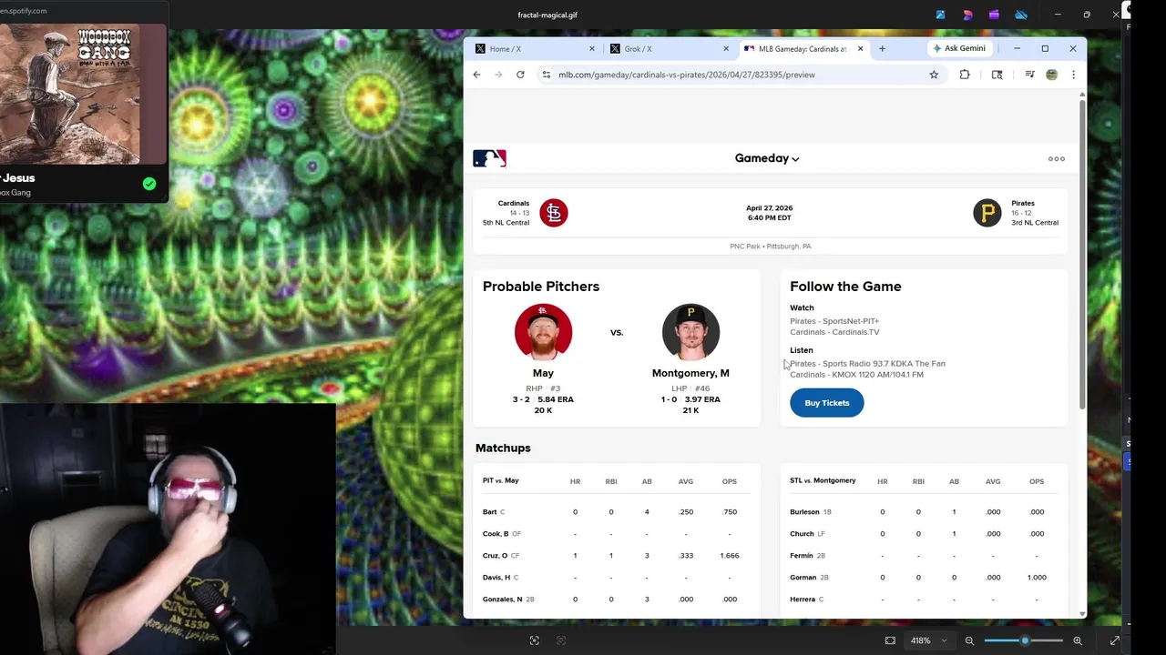Click the webpage vertical scrollbar

coord(1082,255)
